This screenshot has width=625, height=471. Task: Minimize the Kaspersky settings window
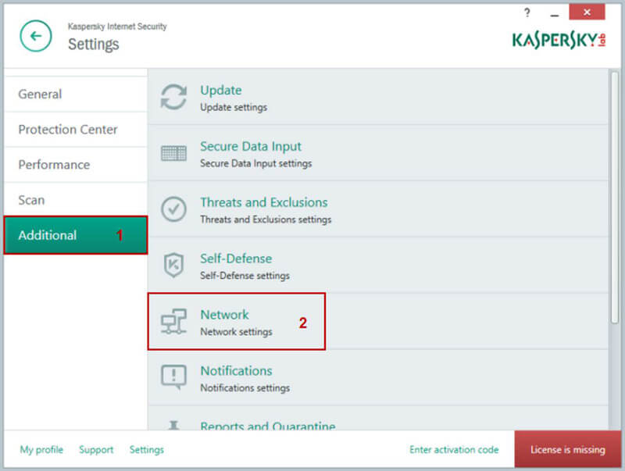(x=554, y=14)
